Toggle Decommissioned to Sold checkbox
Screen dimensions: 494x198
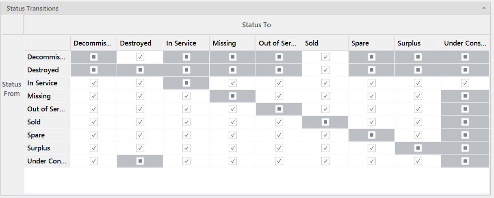(x=325, y=57)
